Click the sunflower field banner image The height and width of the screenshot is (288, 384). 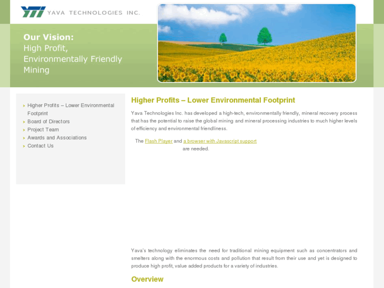click(257, 43)
